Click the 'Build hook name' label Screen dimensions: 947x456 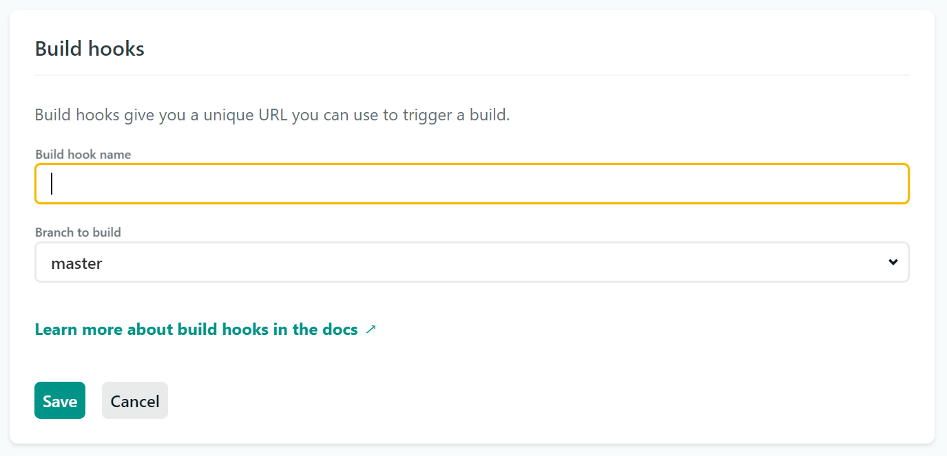[x=83, y=154]
